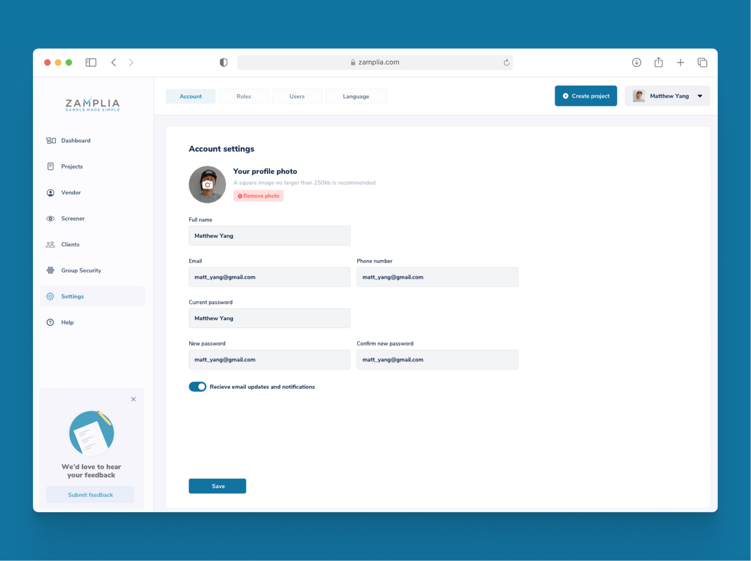Dismiss the feedback card with X
The image size is (751, 561).
[133, 399]
